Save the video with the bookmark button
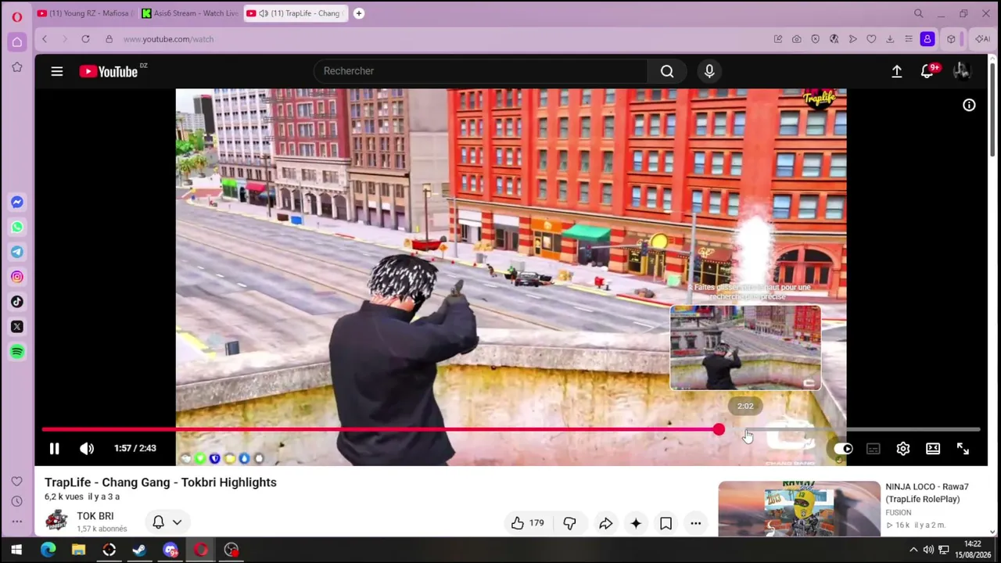Screen dimensions: 1001x563 pos(666,523)
